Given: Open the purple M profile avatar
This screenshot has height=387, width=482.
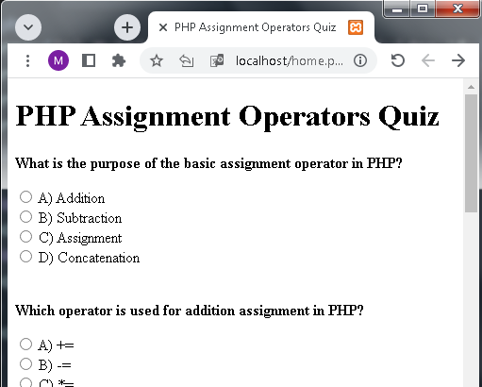Looking at the screenshot, I should pos(58,60).
